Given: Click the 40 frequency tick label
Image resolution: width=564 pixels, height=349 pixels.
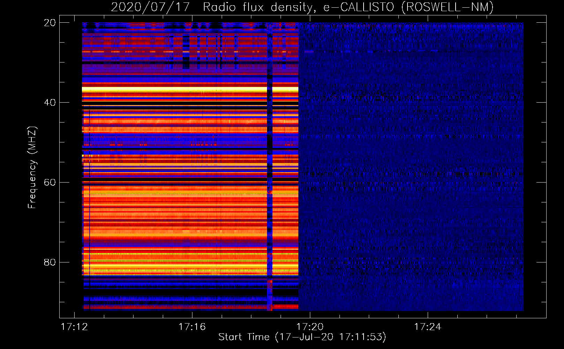Looking at the screenshot, I should click(x=49, y=103).
